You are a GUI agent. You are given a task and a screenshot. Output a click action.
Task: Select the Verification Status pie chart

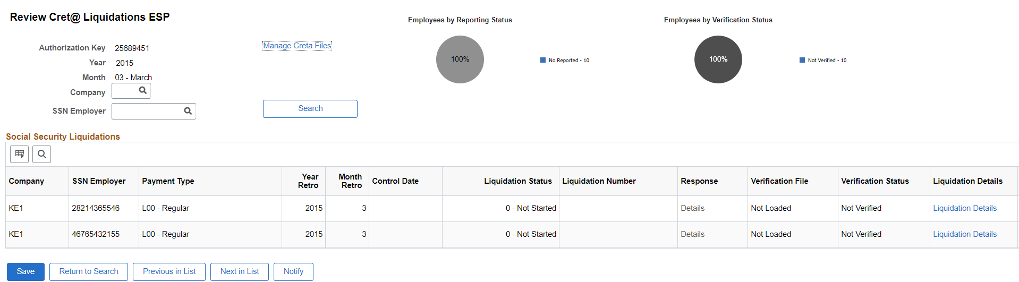tap(718, 59)
